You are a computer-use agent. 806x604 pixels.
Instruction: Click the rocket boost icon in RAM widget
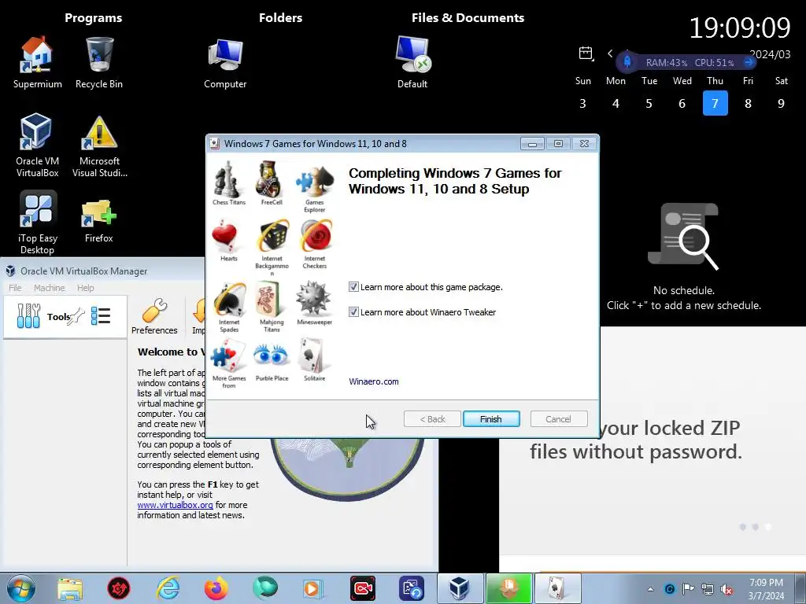click(627, 62)
